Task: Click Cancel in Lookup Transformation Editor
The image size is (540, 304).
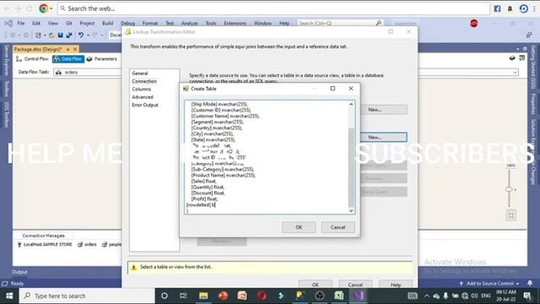Action: click(355, 285)
